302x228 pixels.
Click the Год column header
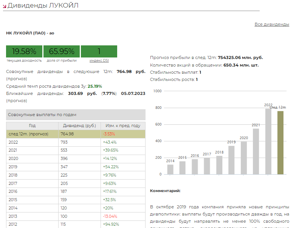32,126
